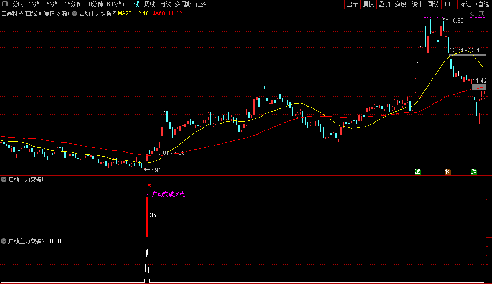Viewport: 492px width, 284px height.
Task: Select the 30分钟 period tab
Action: pos(94,4)
